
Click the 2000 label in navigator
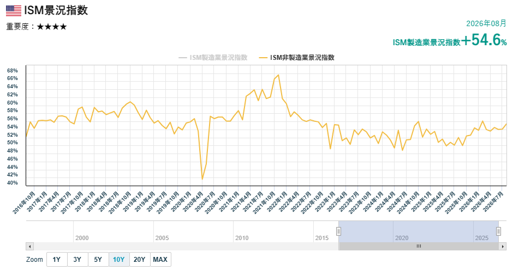pos(82,238)
